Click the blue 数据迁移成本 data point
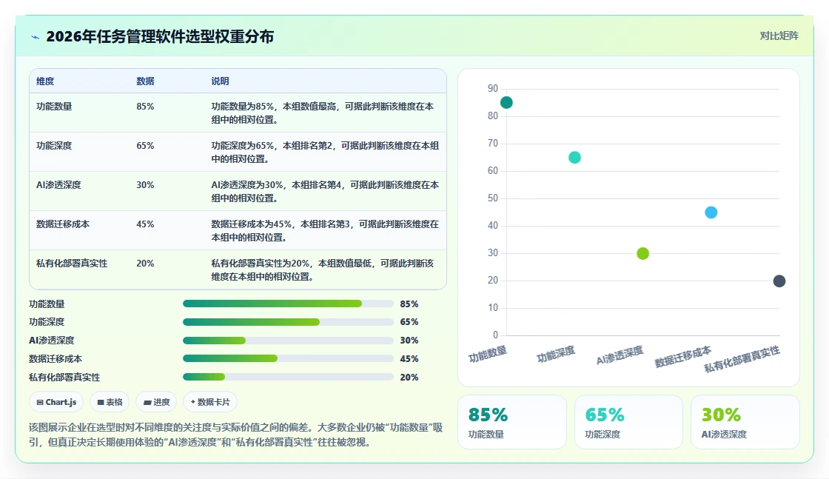The image size is (829, 479). (711, 212)
